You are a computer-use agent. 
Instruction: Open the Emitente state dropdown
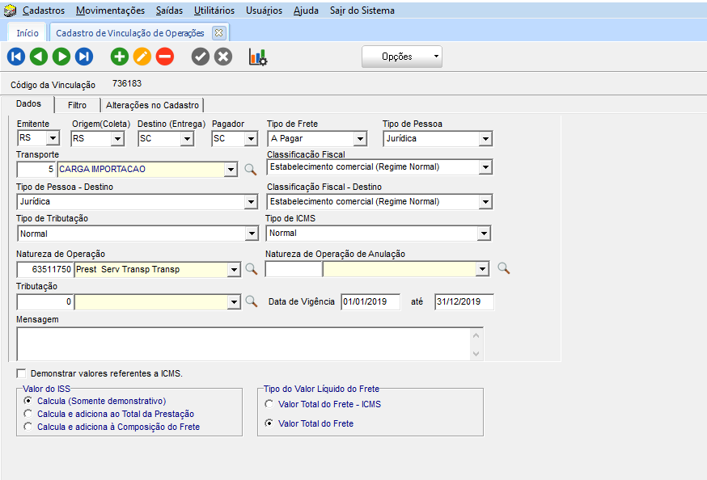click(53, 139)
